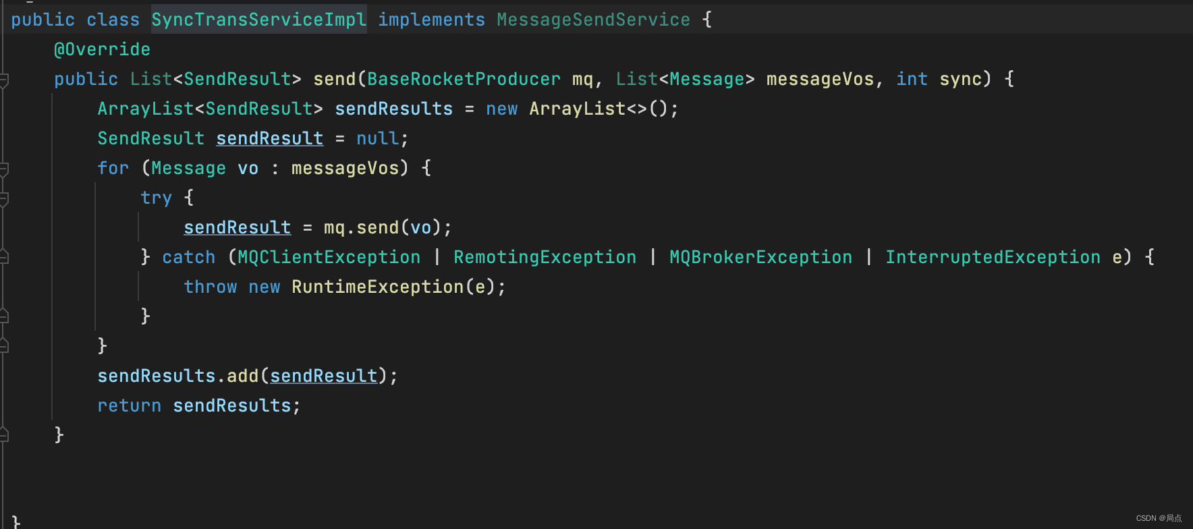This screenshot has height=529, width=1193.
Task: Click the @Override annotation
Action: [103, 49]
